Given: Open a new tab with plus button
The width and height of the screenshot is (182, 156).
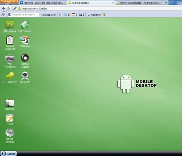Looking at the screenshot, I should coord(166,3).
